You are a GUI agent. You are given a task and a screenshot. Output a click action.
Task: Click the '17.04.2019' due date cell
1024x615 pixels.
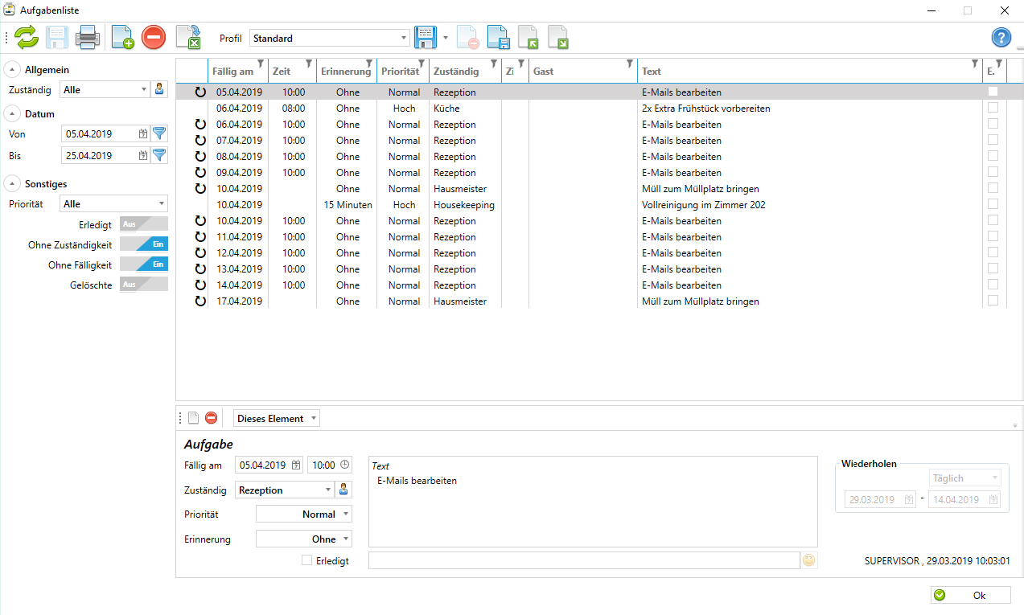click(x=239, y=301)
